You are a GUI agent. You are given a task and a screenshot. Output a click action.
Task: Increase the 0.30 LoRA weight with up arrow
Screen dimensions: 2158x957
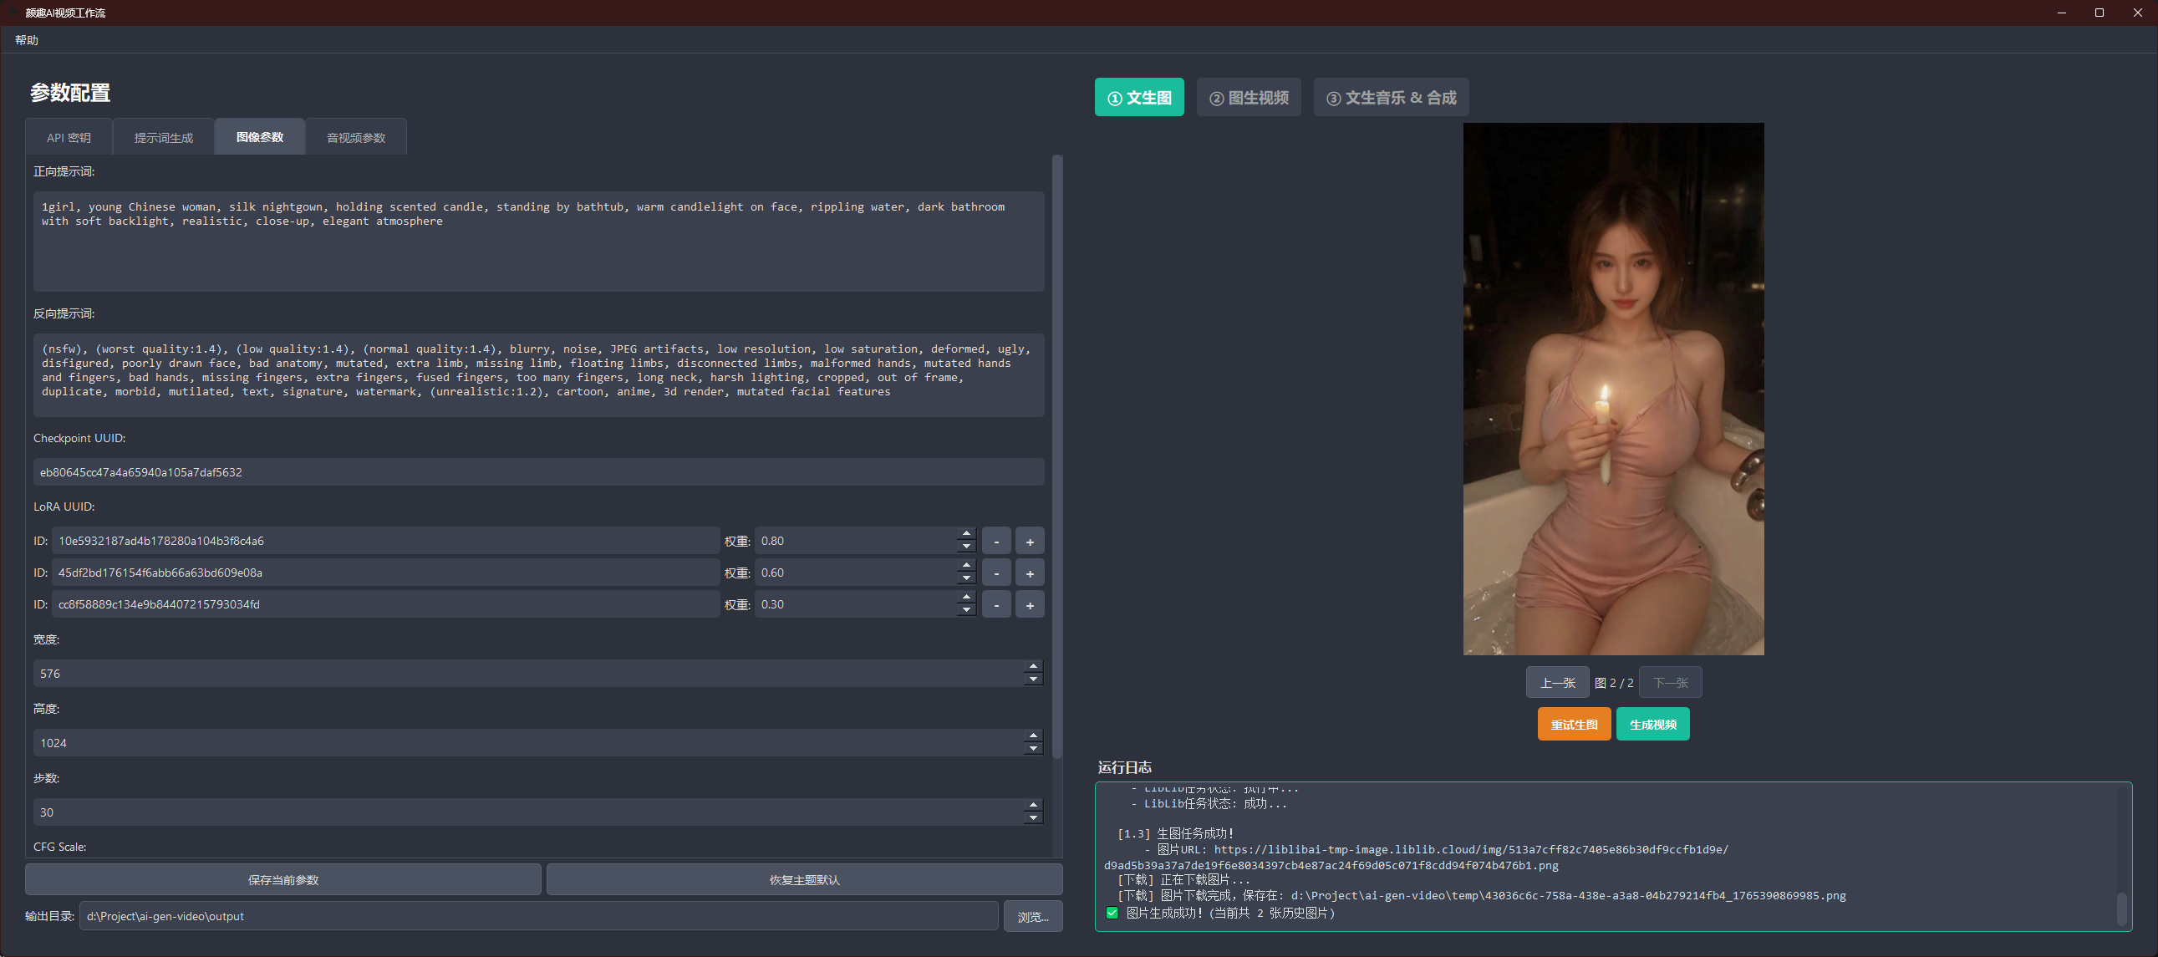(x=967, y=598)
